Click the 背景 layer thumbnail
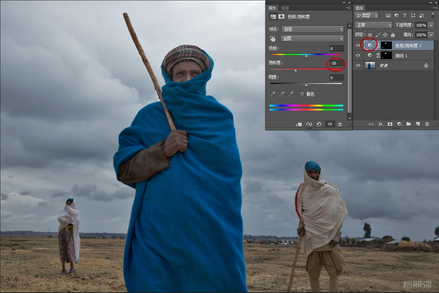This screenshot has width=439, height=293. 370,65
